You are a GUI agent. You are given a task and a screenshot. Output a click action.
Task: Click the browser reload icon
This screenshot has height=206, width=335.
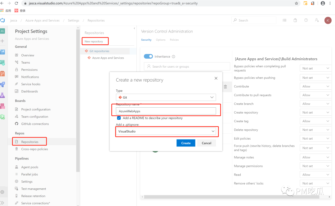click(16, 3)
